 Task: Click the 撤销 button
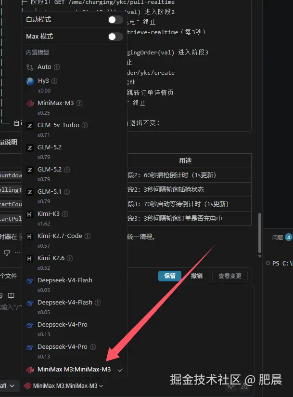tap(196, 276)
